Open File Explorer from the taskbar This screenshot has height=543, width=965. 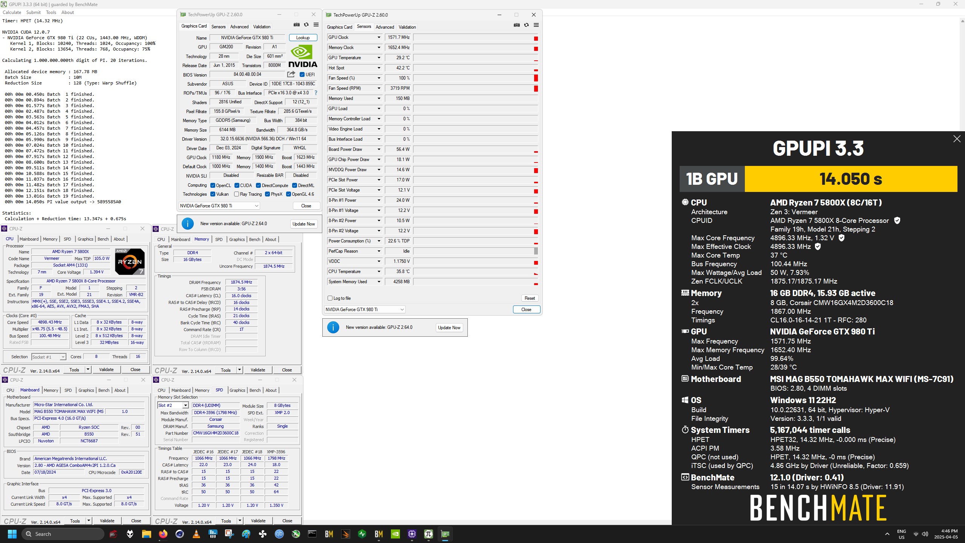coord(146,534)
